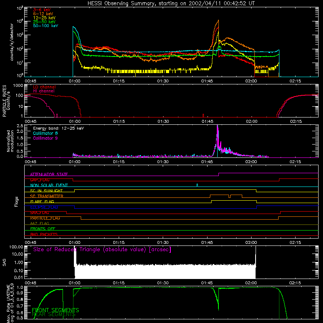Screen dimensions: 323x323
Task: Click the BAD_PACKETS flag label
Action: (x=44, y=234)
